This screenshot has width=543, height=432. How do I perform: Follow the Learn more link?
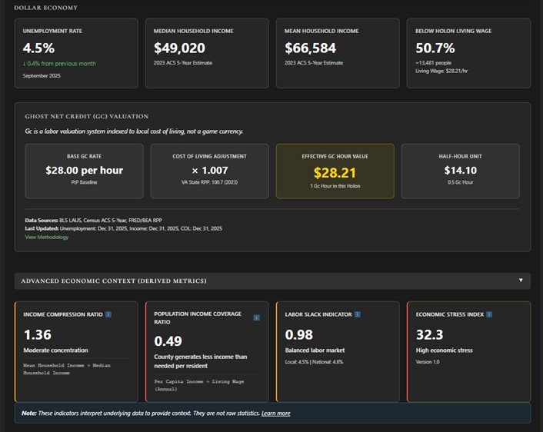[275, 414]
